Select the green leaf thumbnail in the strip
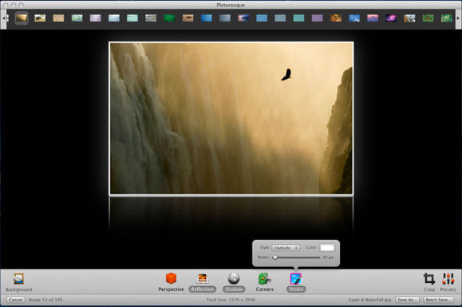Image resolution: width=462 pixels, height=307 pixels. [169, 18]
